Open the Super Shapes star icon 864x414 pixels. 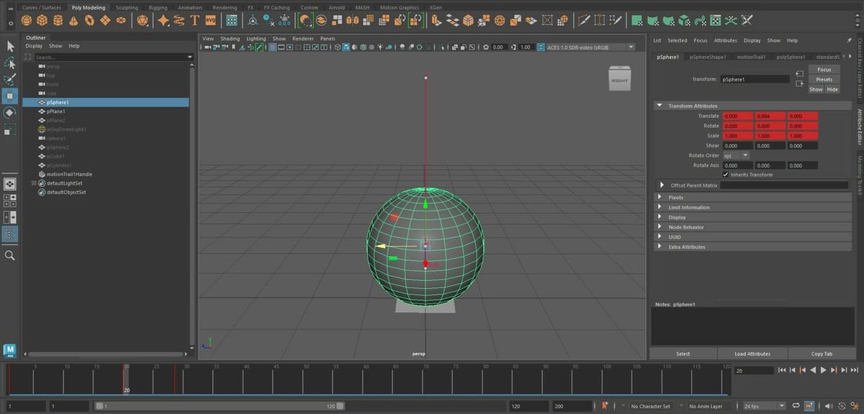(x=163, y=21)
